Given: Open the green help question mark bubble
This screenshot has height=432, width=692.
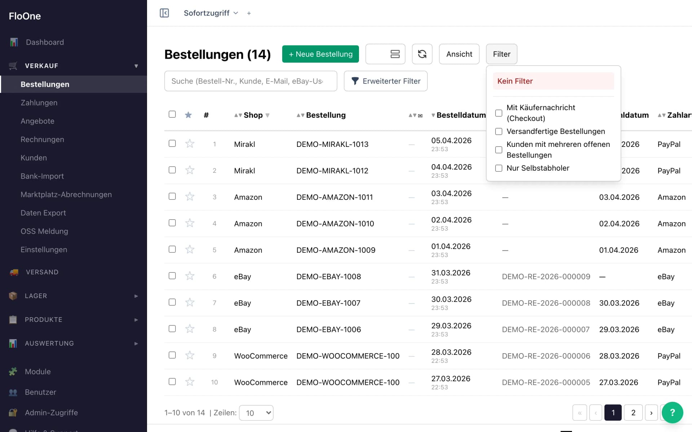Looking at the screenshot, I should [672, 413].
